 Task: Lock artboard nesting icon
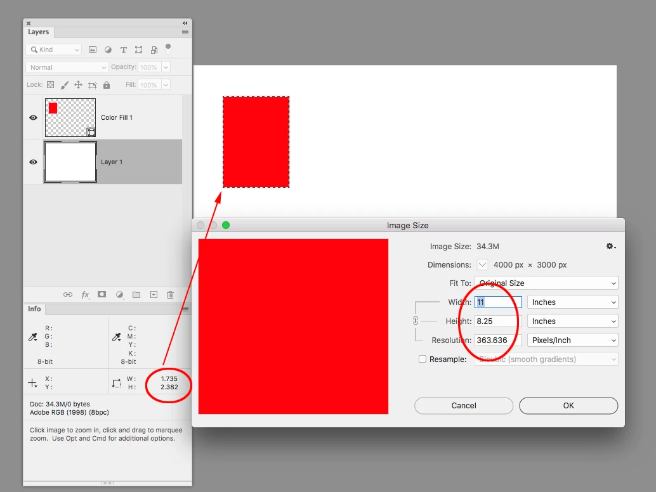93,85
